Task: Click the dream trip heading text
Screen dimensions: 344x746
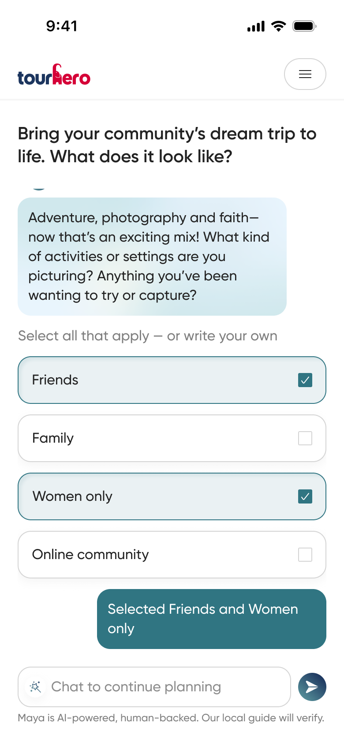Action: [x=167, y=145]
